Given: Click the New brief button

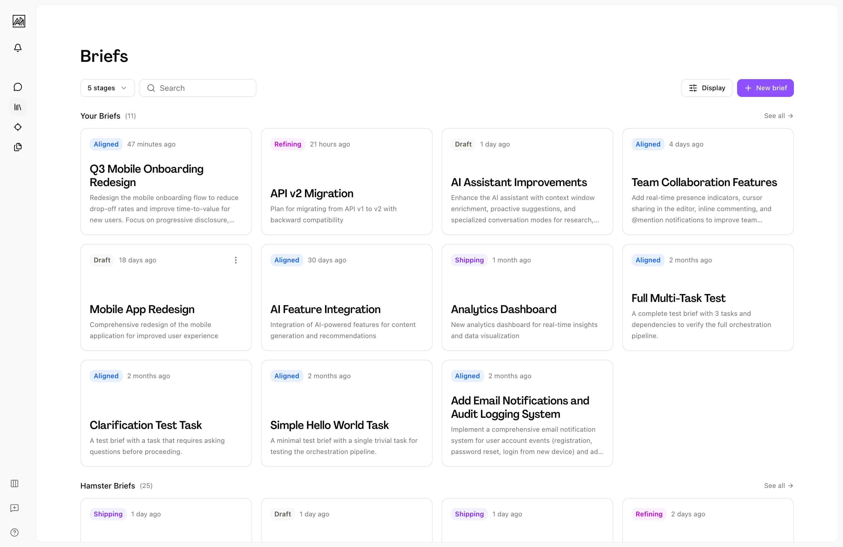Looking at the screenshot, I should click(765, 88).
